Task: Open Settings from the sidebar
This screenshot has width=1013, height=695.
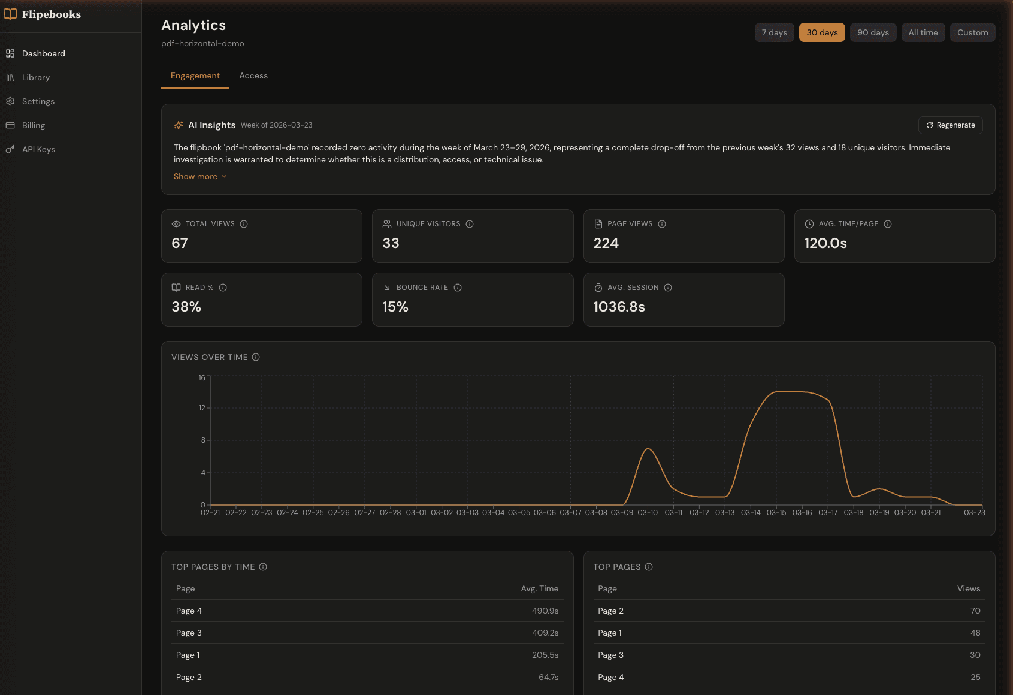Action: (x=38, y=101)
